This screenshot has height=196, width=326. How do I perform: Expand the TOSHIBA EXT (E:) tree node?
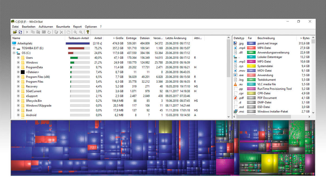[14, 48]
